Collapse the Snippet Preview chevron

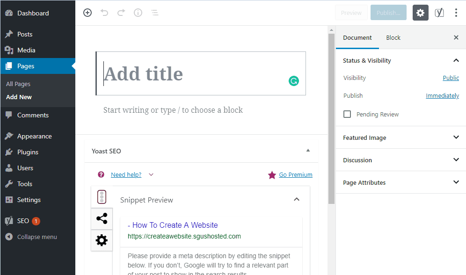pyautogui.click(x=297, y=199)
